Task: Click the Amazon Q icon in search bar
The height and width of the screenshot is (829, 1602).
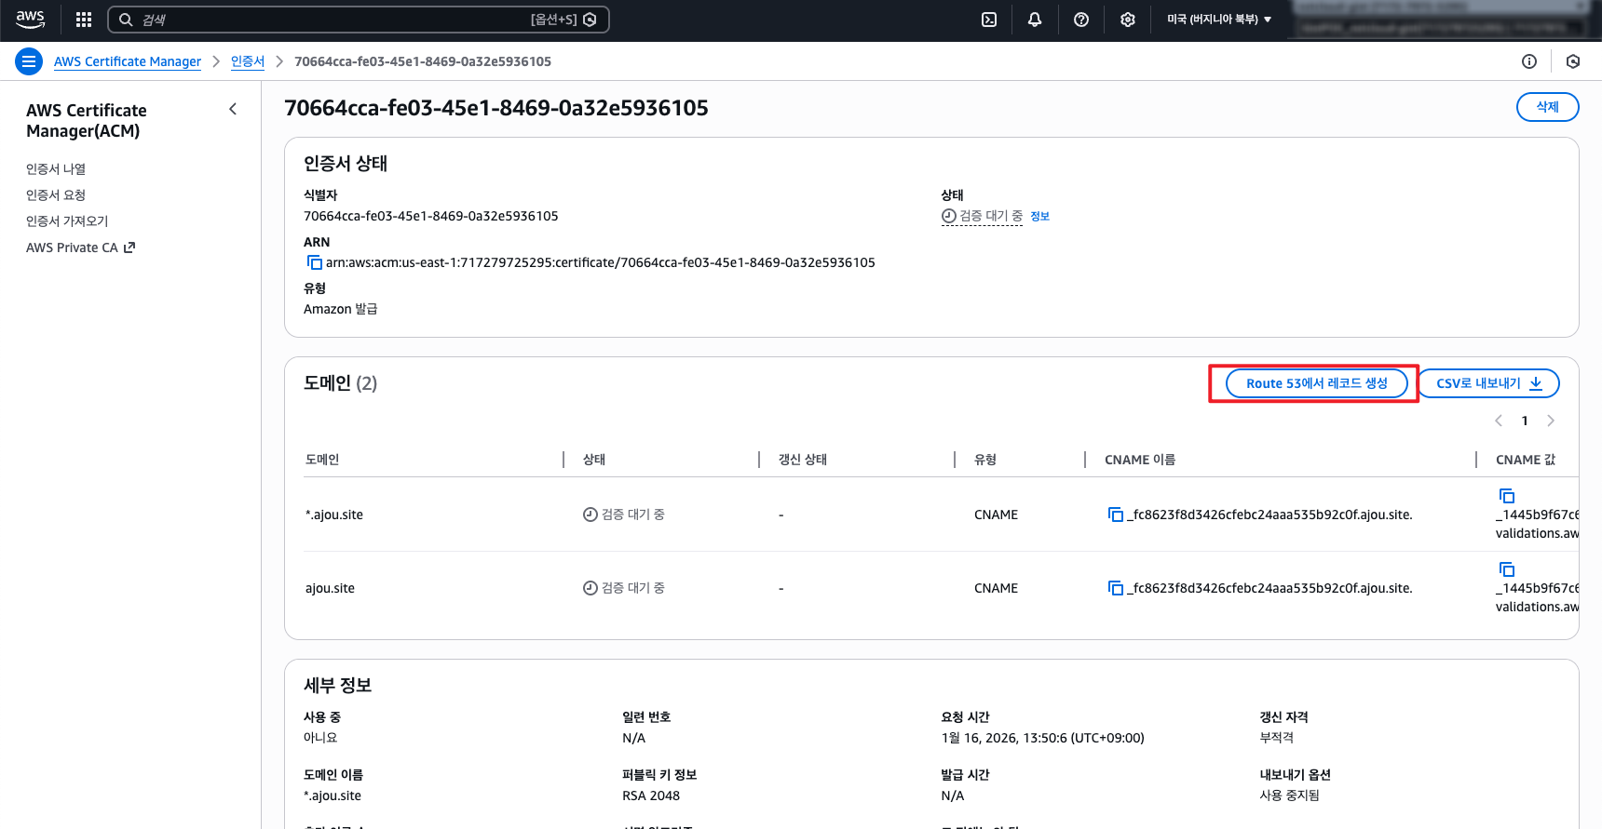Action: click(x=590, y=20)
